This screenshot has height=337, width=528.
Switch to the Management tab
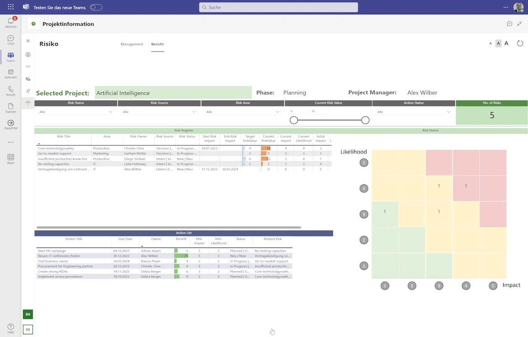(x=132, y=44)
